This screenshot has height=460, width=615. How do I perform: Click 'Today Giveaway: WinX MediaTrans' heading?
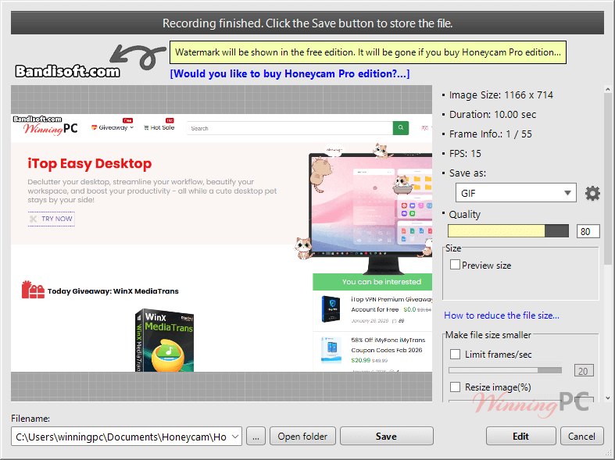click(113, 291)
